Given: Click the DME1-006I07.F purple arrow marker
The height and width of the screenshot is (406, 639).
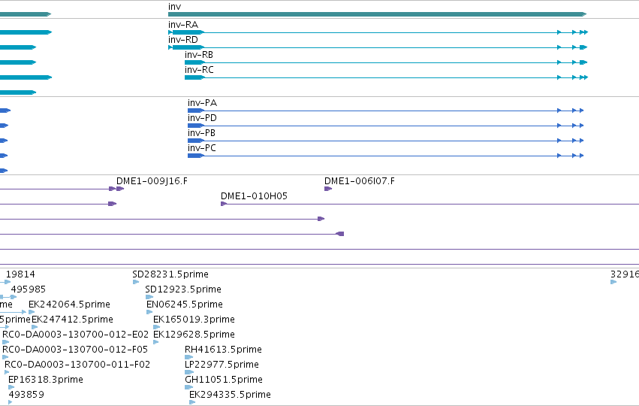Looking at the screenshot, I should (x=328, y=189).
